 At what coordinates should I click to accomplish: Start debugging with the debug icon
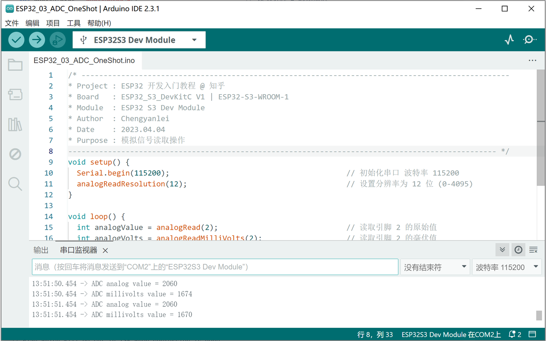[x=57, y=39]
